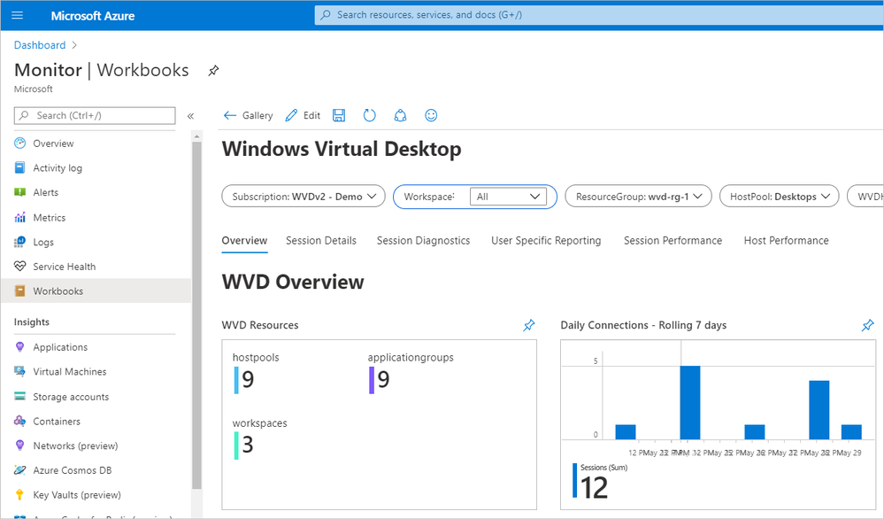Click the Storage accounts icon
This screenshot has height=519, width=884.
[x=19, y=397]
